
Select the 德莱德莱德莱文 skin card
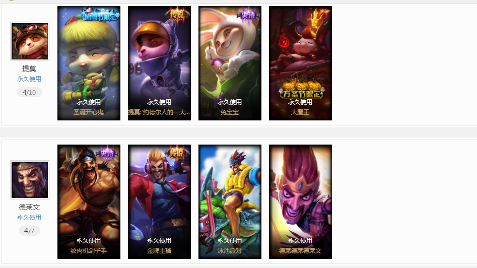(x=300, y=202)
